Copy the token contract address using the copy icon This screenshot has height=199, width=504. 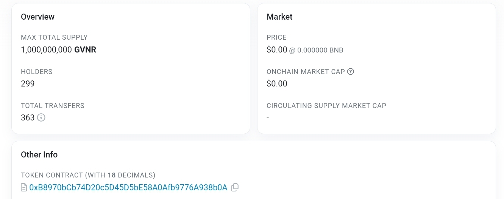[x=235, y=187]
